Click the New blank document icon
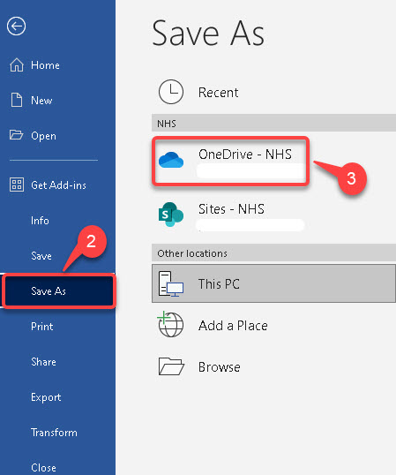The height and width of the screenshot is (475, 396). [x=17, y=100]
